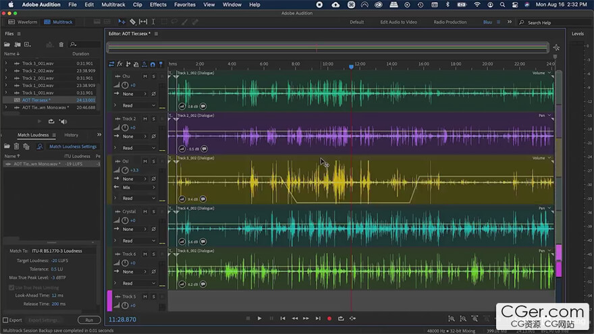
Task: Mute Track 2
Action: 145,119
